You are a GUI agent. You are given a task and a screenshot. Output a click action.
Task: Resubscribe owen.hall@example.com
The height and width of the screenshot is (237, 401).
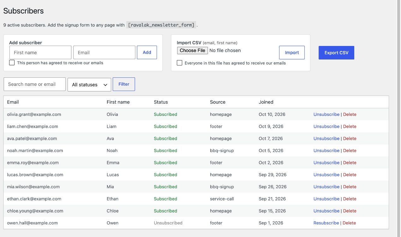tap(326, 223)
